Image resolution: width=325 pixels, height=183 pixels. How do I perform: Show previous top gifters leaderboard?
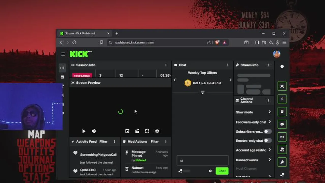click(174, 80)
